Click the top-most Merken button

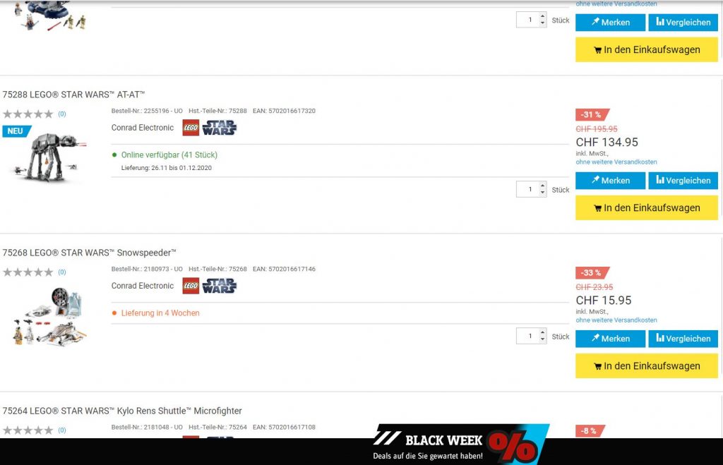611,22
